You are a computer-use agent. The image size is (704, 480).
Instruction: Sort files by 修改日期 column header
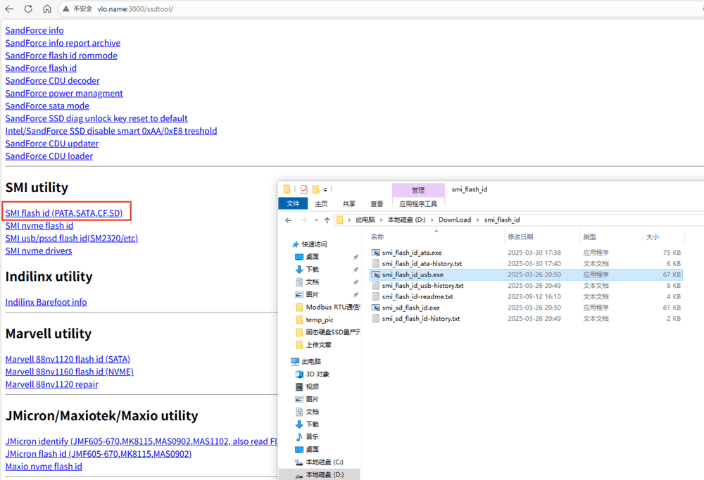[520, 237]
